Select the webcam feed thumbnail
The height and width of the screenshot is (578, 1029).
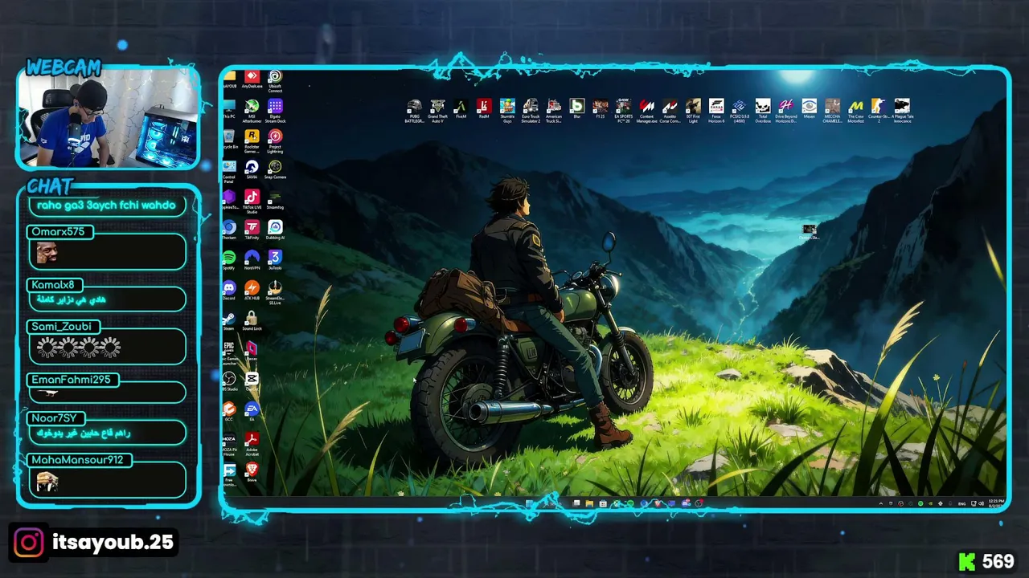point(109,120)
